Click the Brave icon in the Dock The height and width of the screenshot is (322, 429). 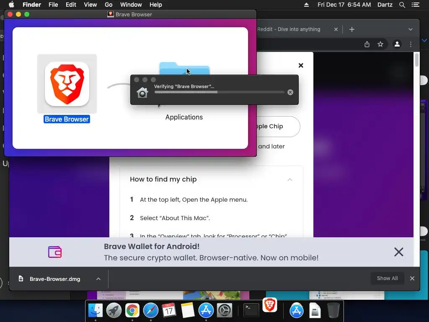pos(270,305)
